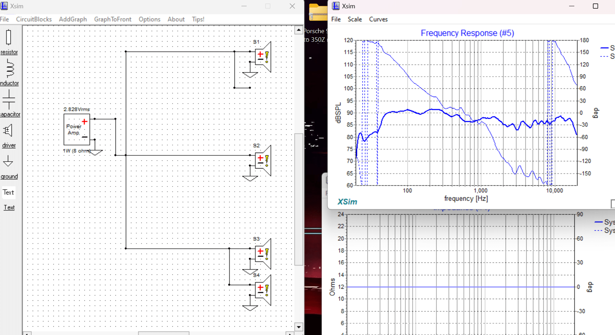
Task: Click the schematic vertical scrollbar thumb
Action: pyautogui.click(x=299, y=199)
